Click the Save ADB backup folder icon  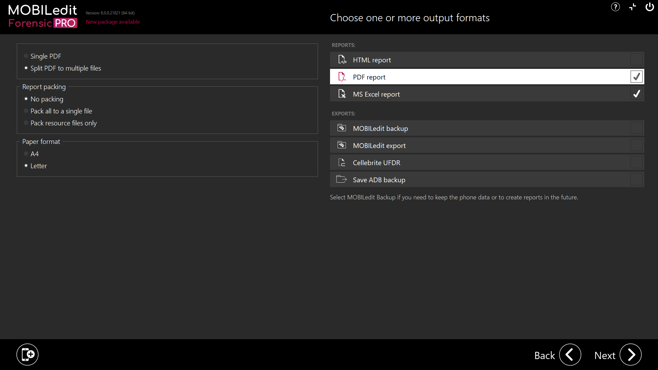pos(341,179)
